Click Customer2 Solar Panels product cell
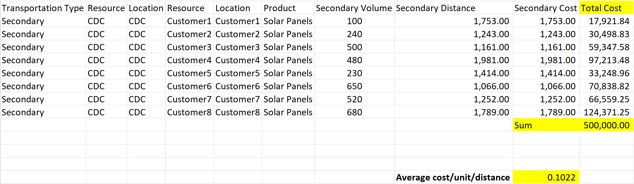 tap(288, 34)
